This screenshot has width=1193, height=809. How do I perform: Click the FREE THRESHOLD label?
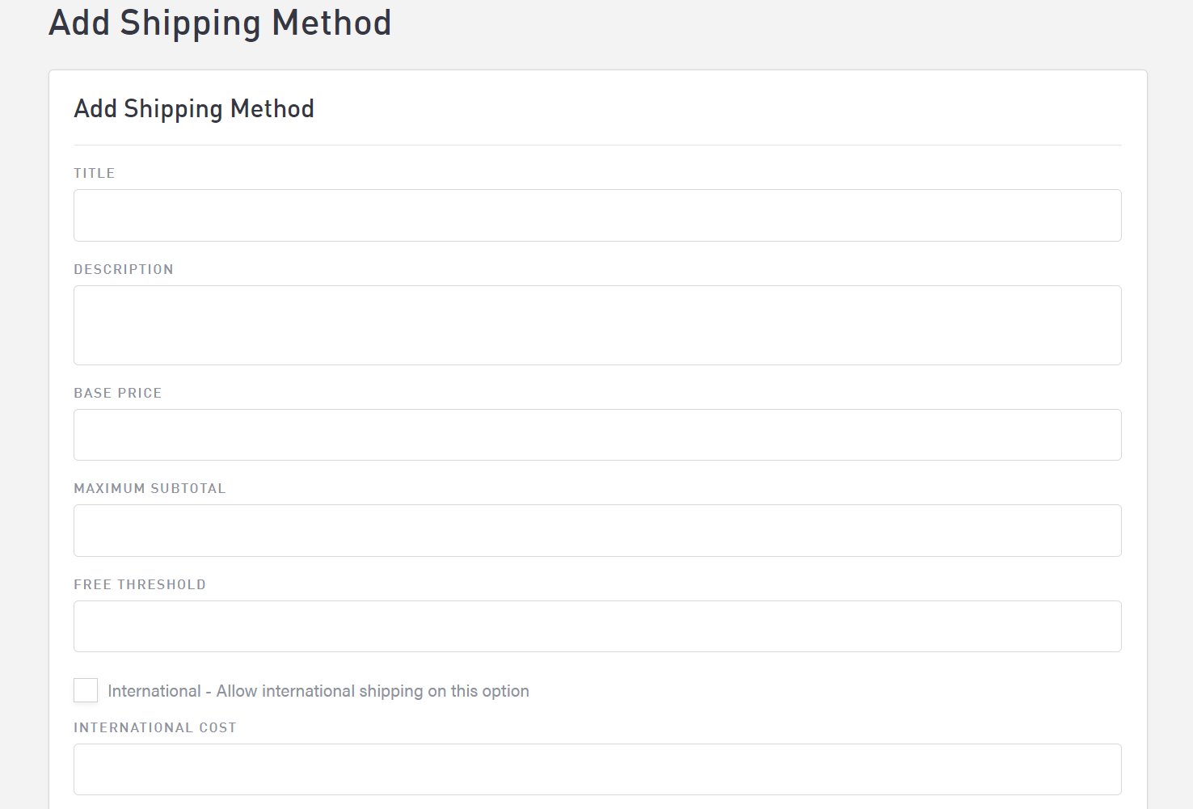(140, 584)
